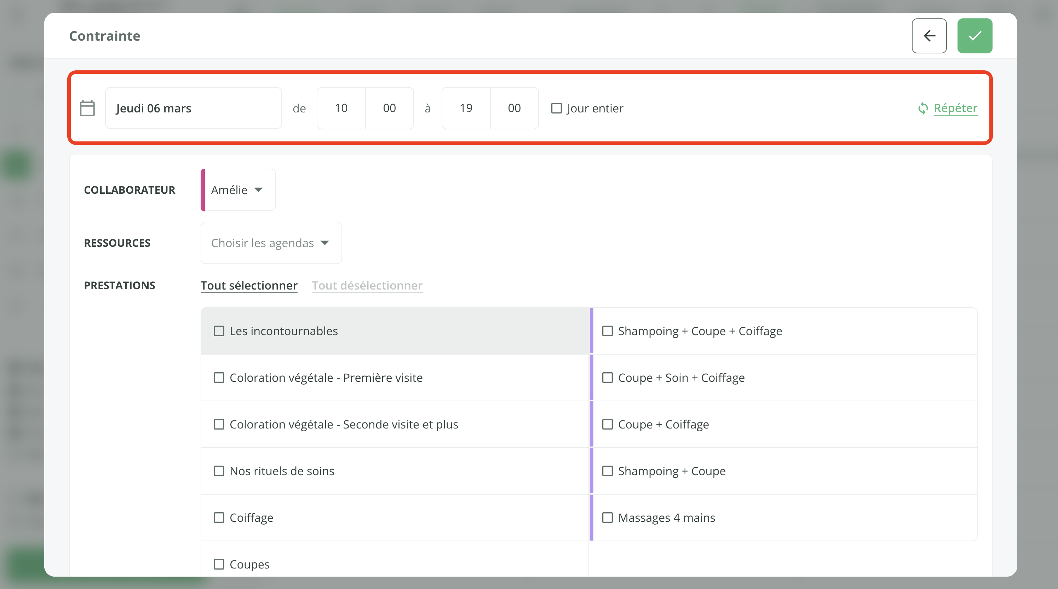Click the Jeudi 06 mars date field
This screenshot has width=1058, height=589.
click(x=193, y=108)
